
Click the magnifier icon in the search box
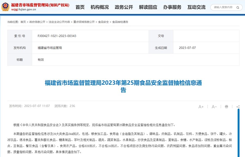[238, 8]
